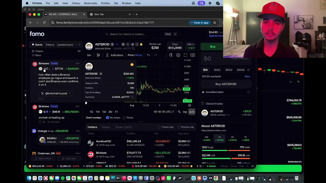Viewport: 326px width, 183px height.
Task: Show info for the Unverified token notice
Action: (x=249, y=92)
